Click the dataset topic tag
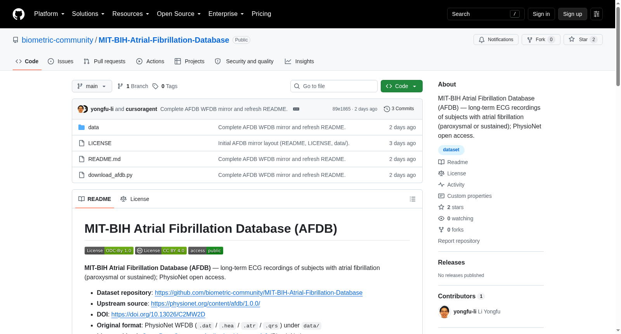 [x=451, y=150]
